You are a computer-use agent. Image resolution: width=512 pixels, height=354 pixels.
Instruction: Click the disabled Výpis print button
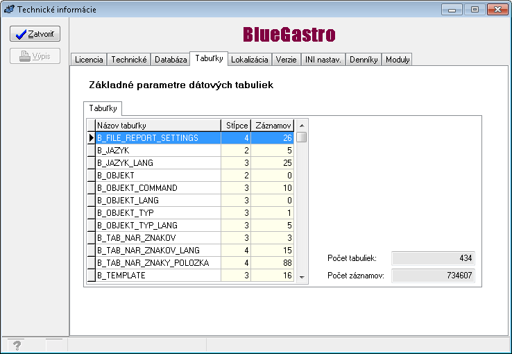pyautogui.click(x=35, y=56)
